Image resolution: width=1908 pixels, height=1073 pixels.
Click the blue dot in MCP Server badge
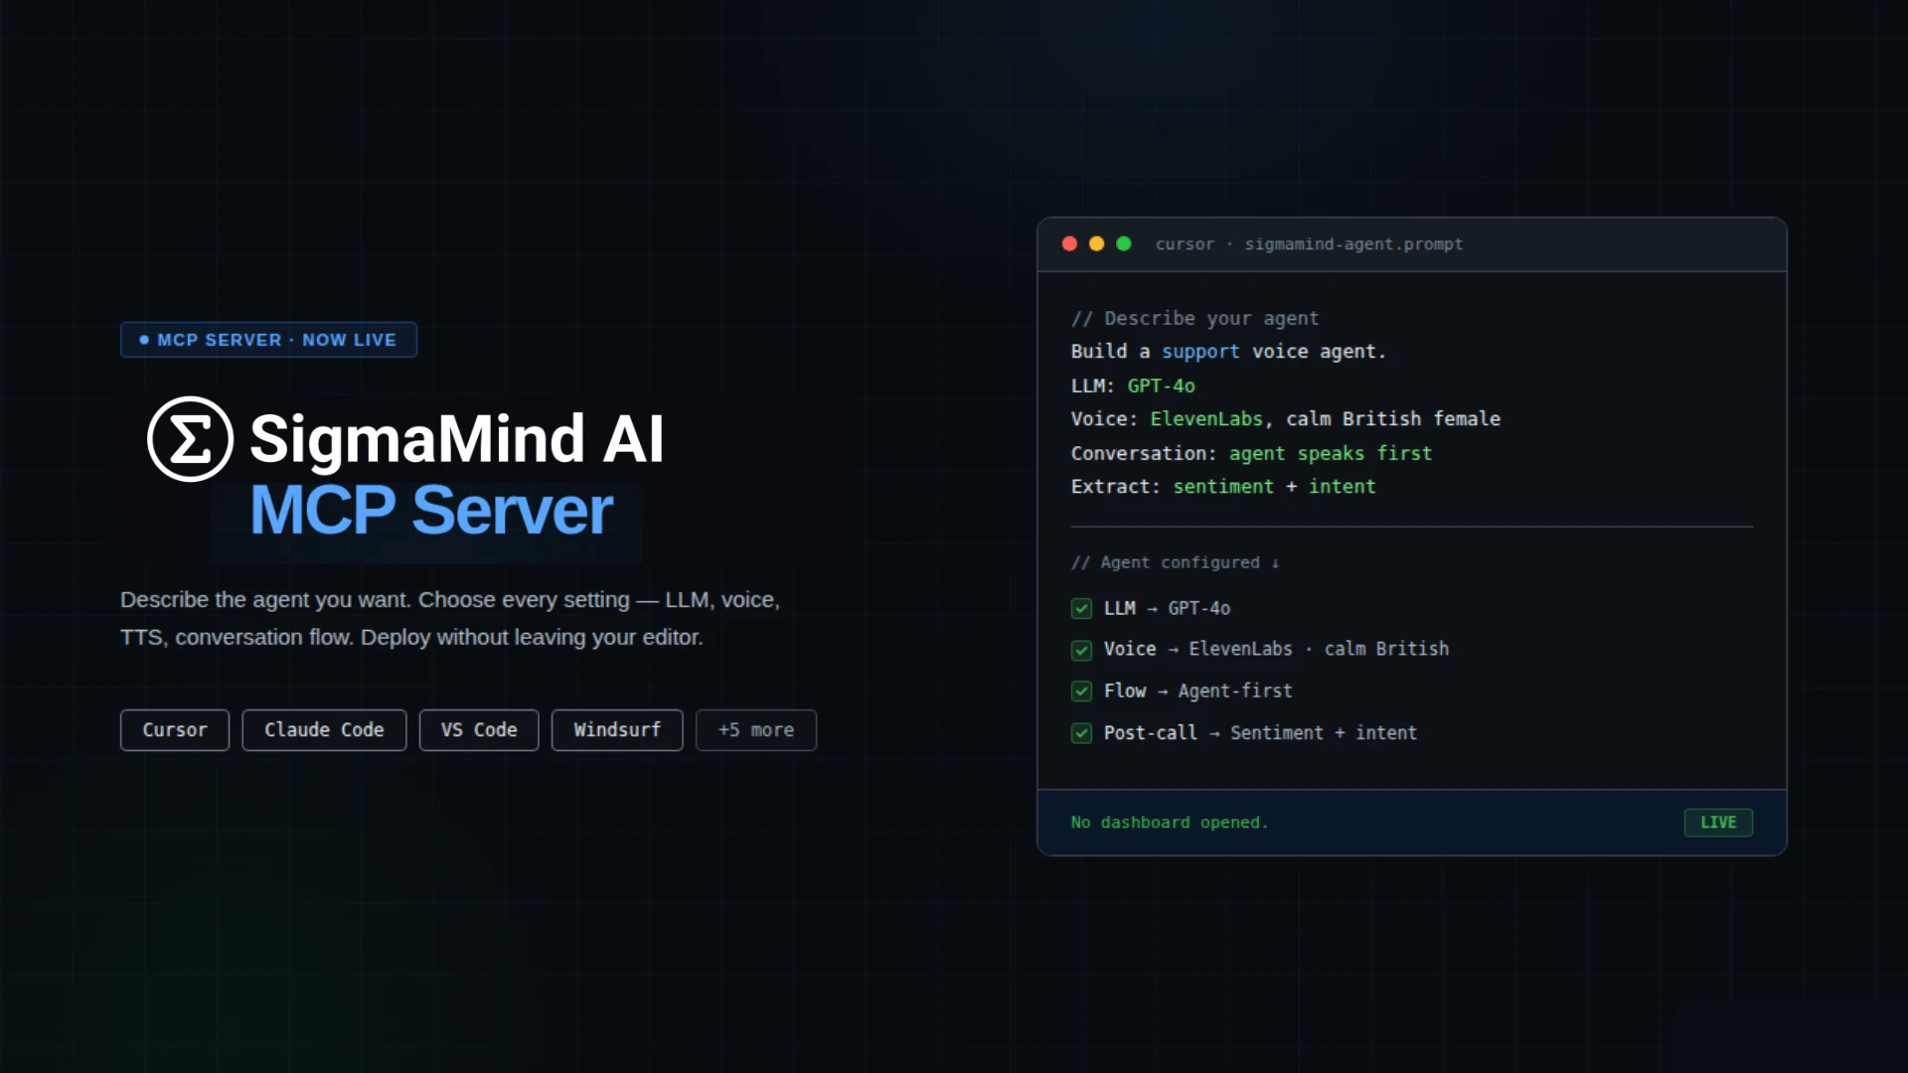(x=144, y=340)
